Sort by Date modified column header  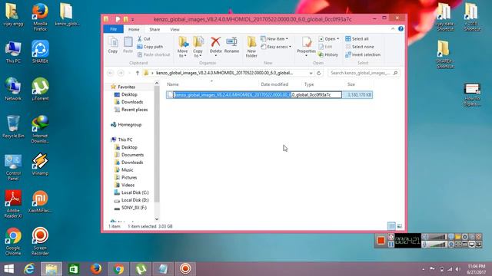point(274,84)
